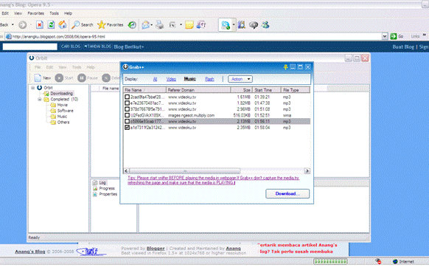
Task: Select Music folder in Orbit tree
Action: point(62,117)
